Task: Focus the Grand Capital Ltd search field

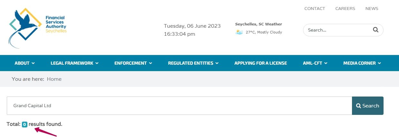Action: click(x=179, y=106)
